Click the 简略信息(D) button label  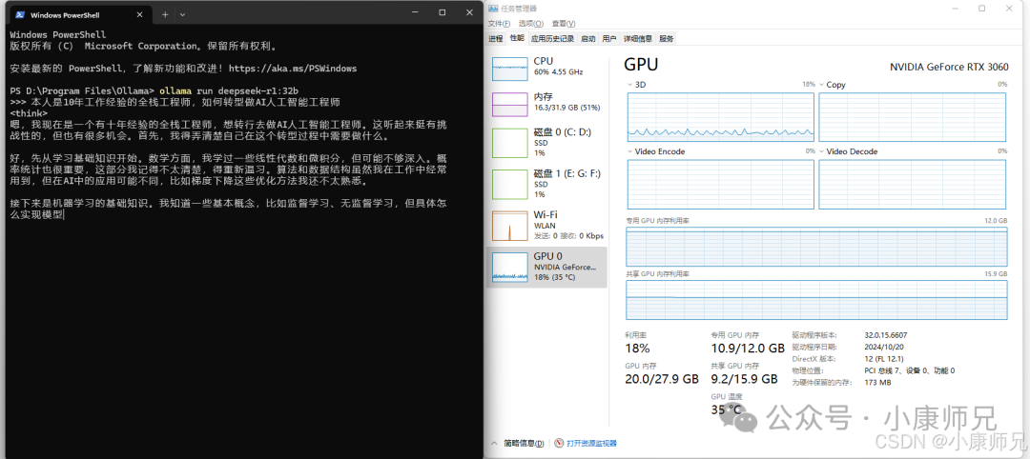pos(524,443)
